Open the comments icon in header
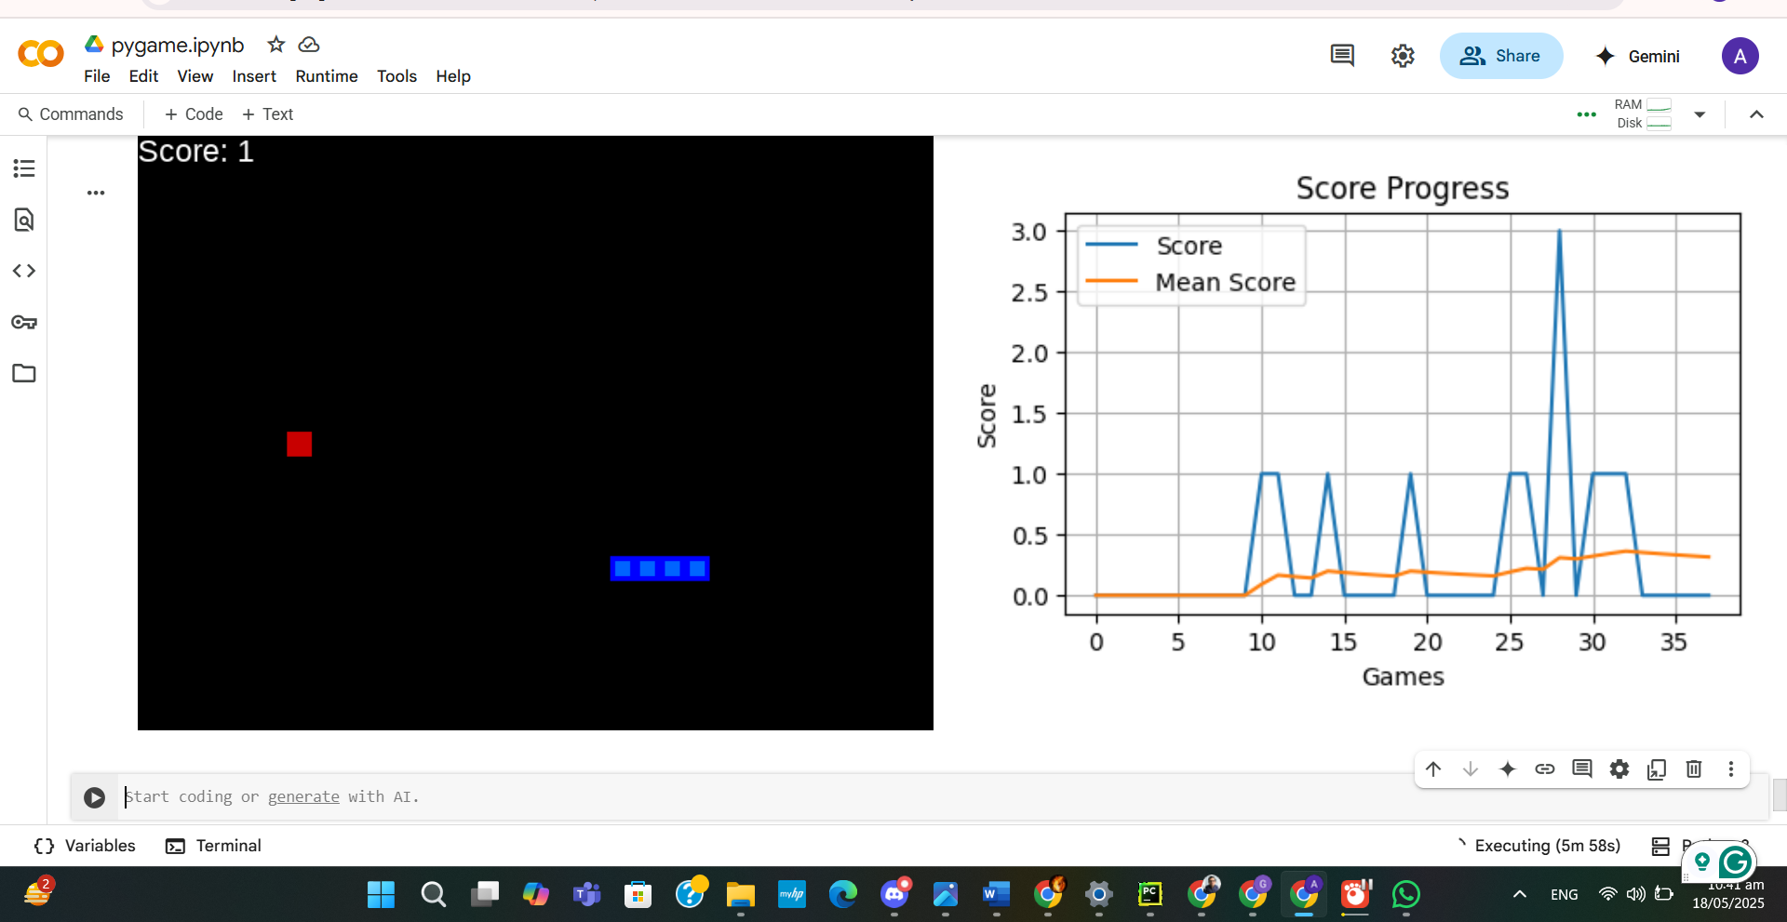 tap(1342, 56)
